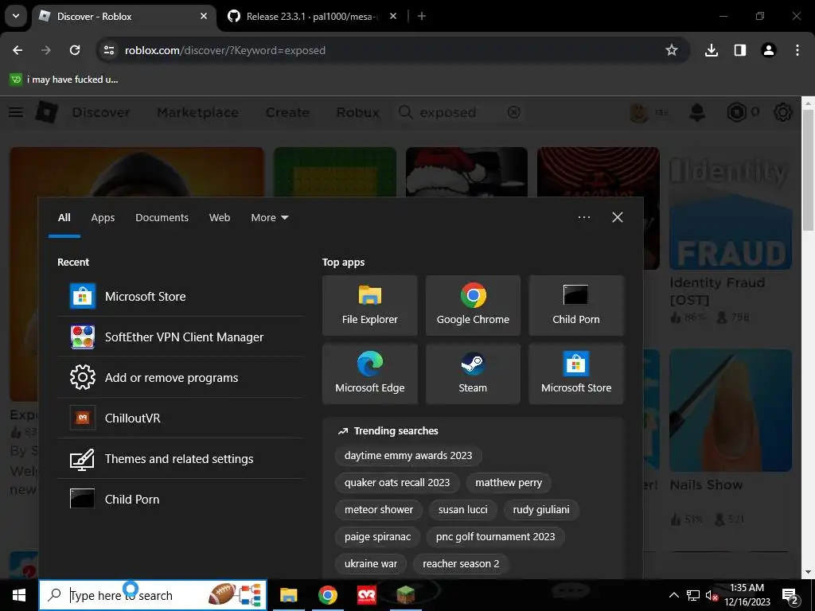Open the volume tray icon
The height and width of the screenshot is (611, 815).
[x=712, y=595]
